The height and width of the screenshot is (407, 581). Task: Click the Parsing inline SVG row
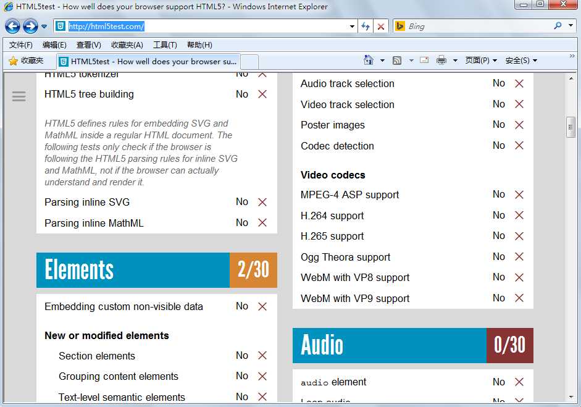pos(156,202)
